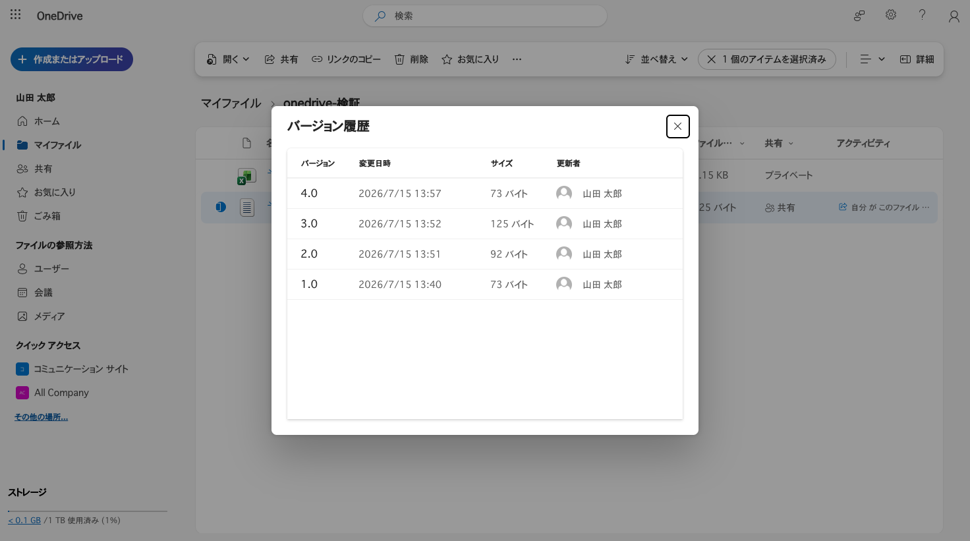The height and width of the screenshot is (541, 970).
Task: Click the date 2026/7/15 13:57
Action: [x=400, y=194]
